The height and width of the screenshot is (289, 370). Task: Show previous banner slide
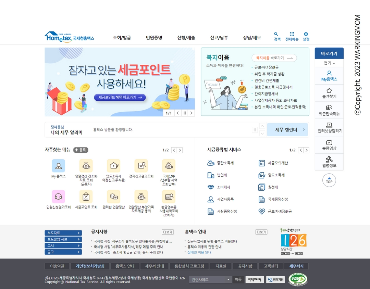coord(178,113)
